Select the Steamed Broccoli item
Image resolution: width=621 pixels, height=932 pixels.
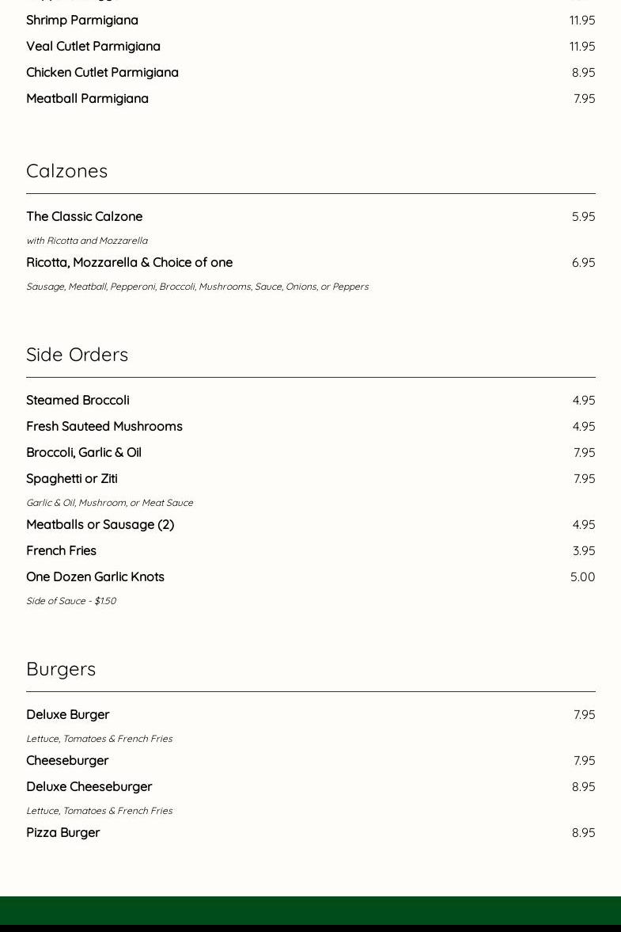pyautogui.click(x=78, y=400)
